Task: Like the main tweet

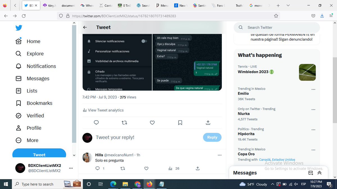Action: pos(152,123)
